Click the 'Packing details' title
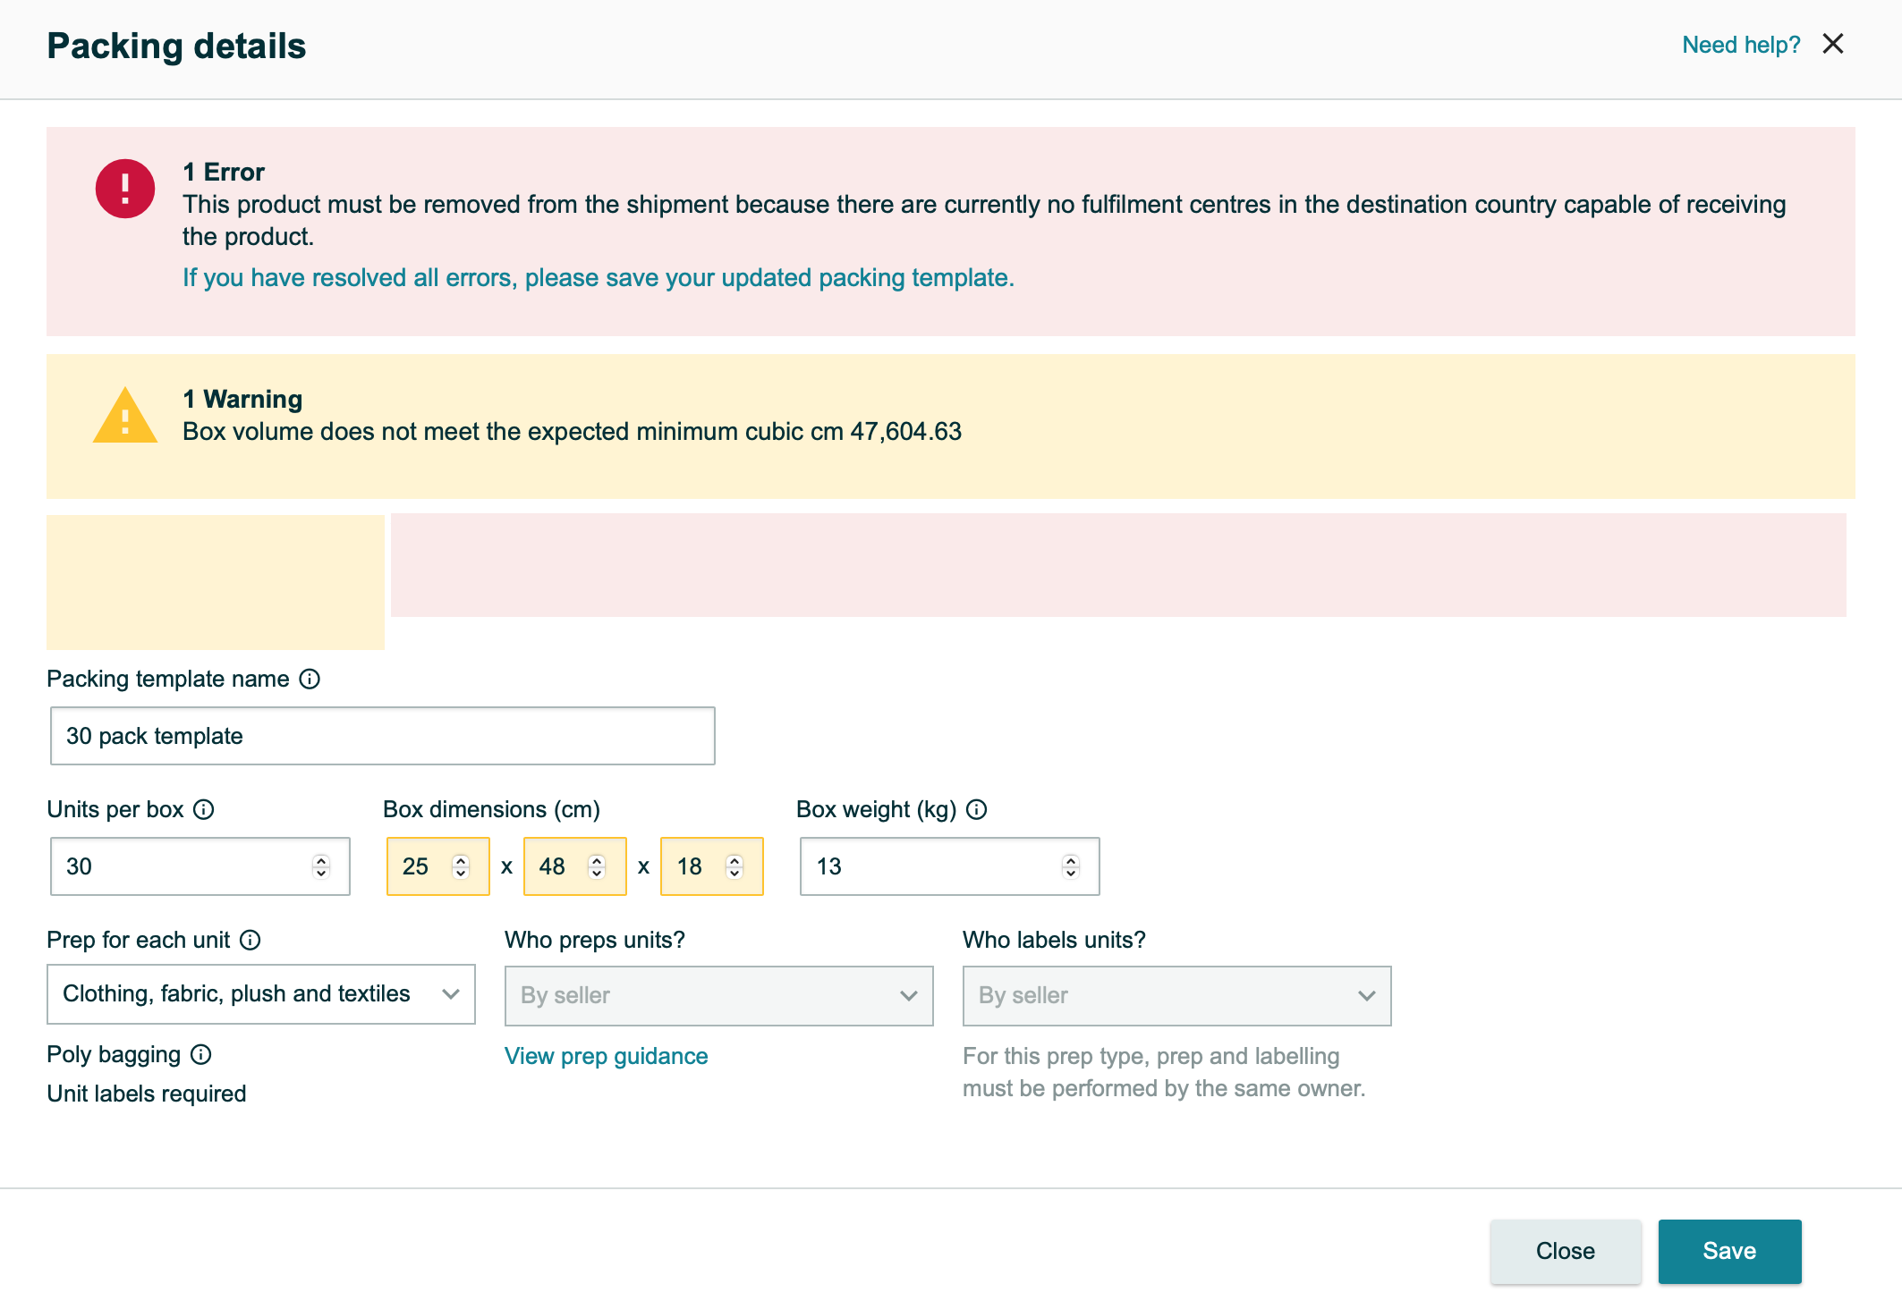This screenshot has height=1309, width=1902. pos(176,46)
